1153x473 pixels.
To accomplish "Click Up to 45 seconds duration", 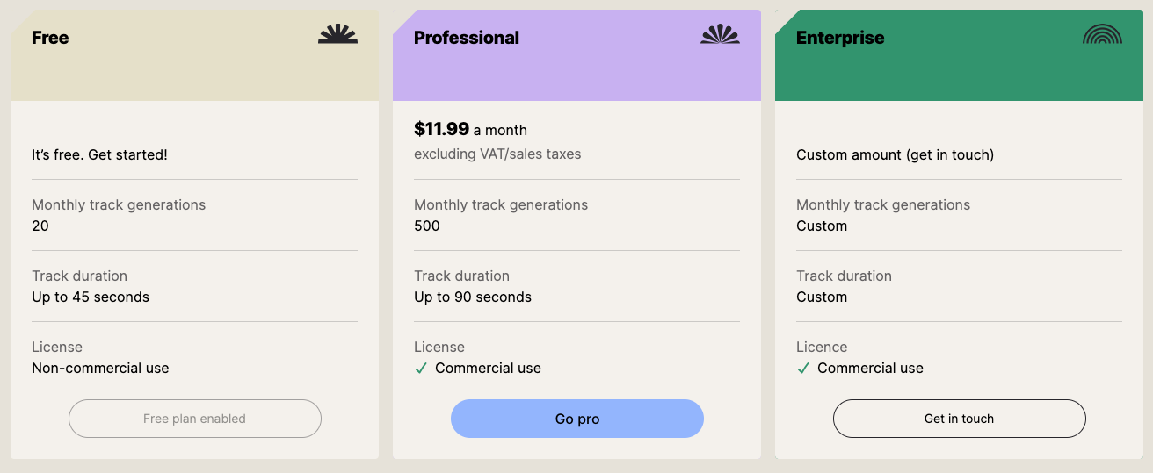I will [x=91, y=297].
